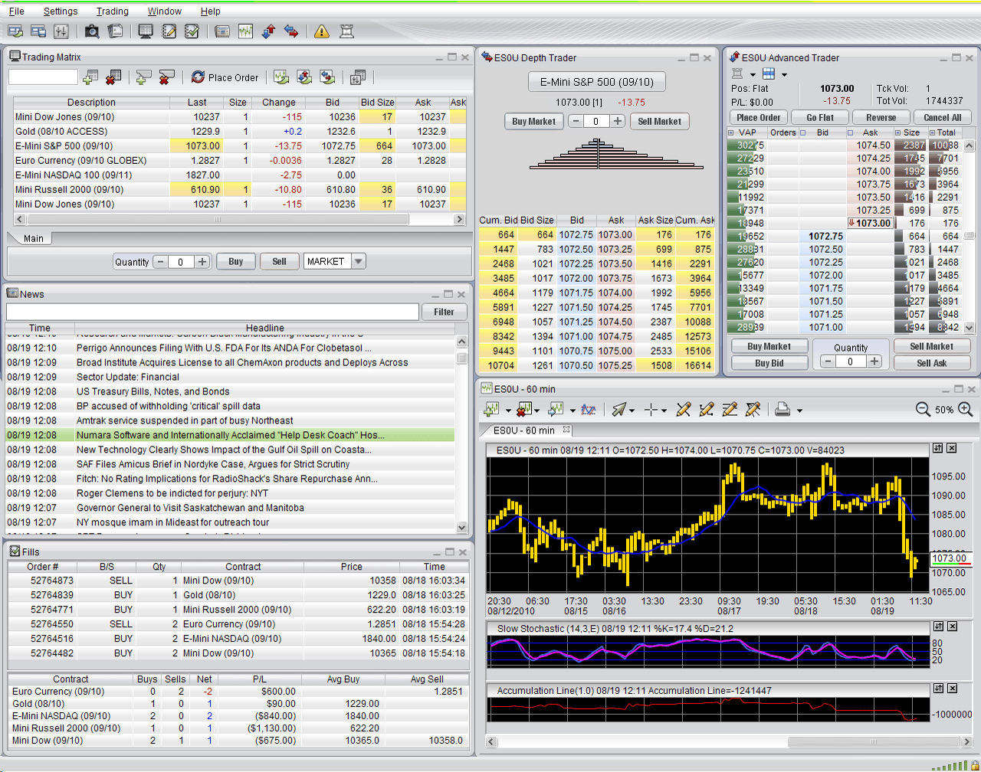
Task: Click the News list vertical scrollbar
Action: click(461, 434)
